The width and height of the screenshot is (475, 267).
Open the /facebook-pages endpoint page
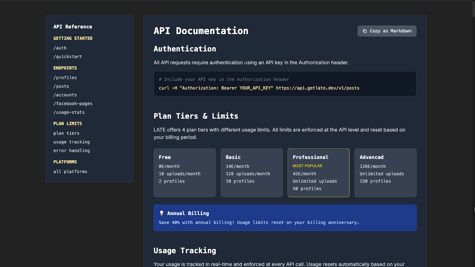pyautogui.click(x=73, y=104)
